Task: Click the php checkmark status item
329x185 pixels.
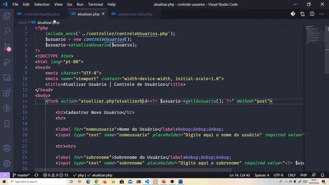Action: (79, 175)
